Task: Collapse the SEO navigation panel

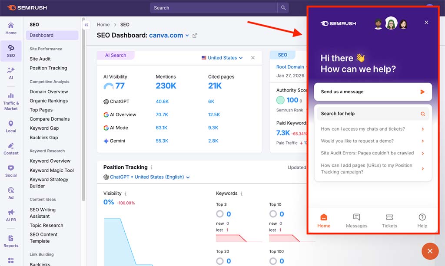Action: point(86,25)
